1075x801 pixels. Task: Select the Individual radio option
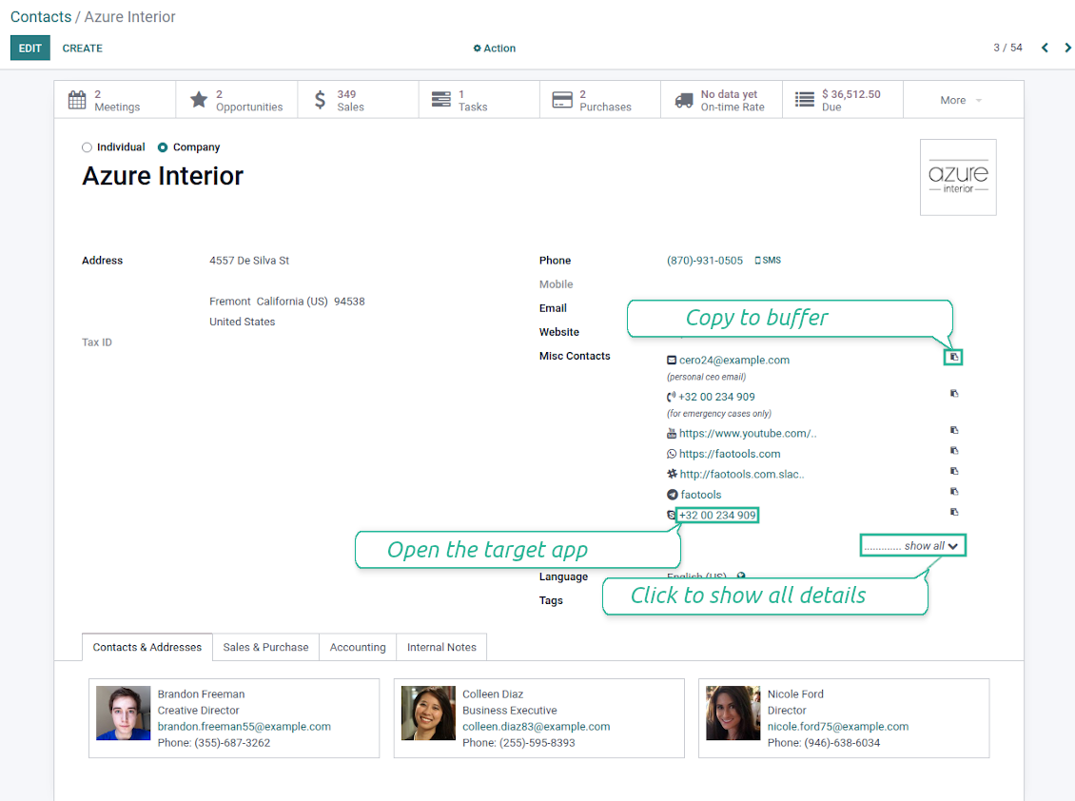coord(87,147)
